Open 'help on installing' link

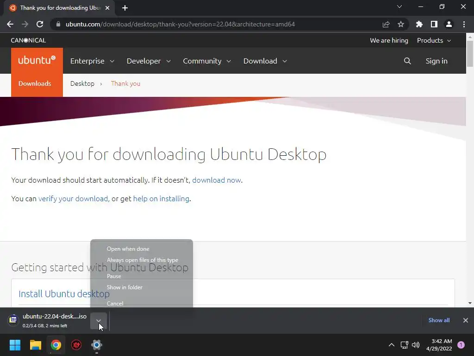tap(161, 198)
